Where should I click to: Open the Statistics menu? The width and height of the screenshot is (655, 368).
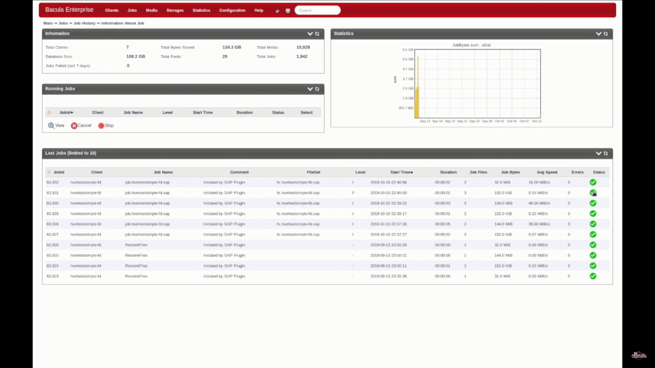(201, 11)
